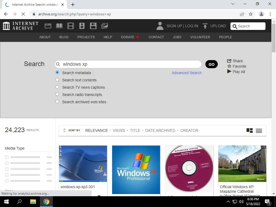The image size is (276, 207).
Task: Open the JOBS menu item
Action: click(x=177, y=37)
